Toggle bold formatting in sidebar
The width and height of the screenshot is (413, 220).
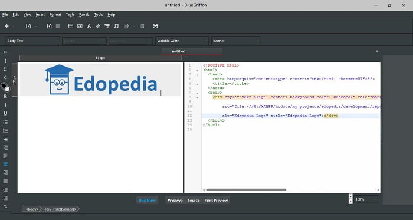coord(5,96)
